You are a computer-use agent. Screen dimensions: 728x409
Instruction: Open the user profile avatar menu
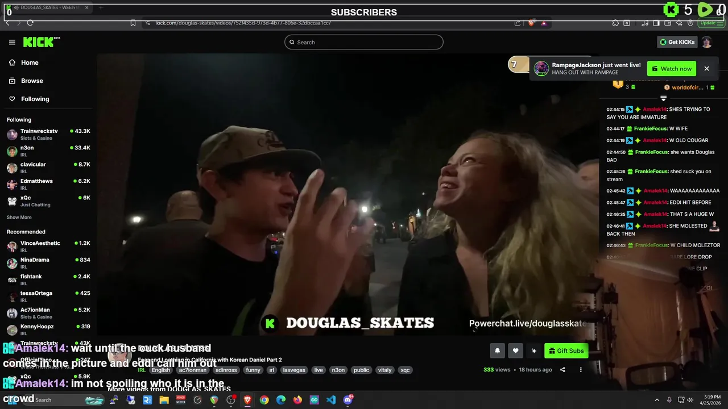706,42
